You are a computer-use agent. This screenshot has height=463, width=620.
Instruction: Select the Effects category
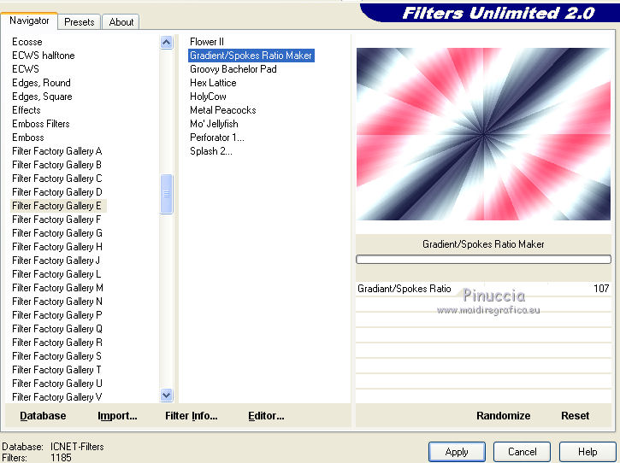27,110
